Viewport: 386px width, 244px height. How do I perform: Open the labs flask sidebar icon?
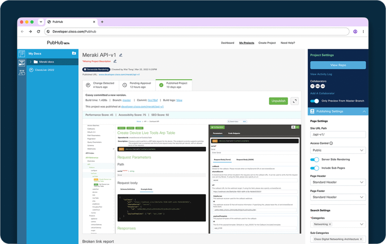(x=21, y=73)
